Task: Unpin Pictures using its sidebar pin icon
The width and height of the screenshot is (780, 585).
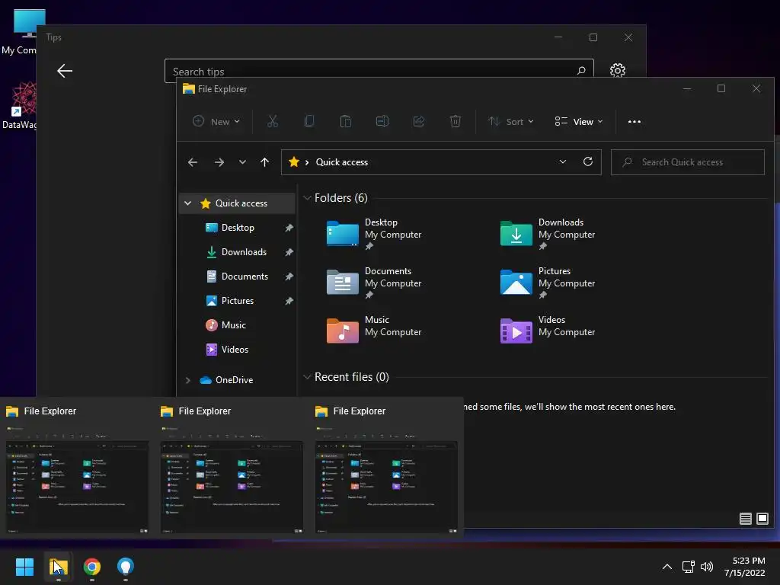Action: 289,301
